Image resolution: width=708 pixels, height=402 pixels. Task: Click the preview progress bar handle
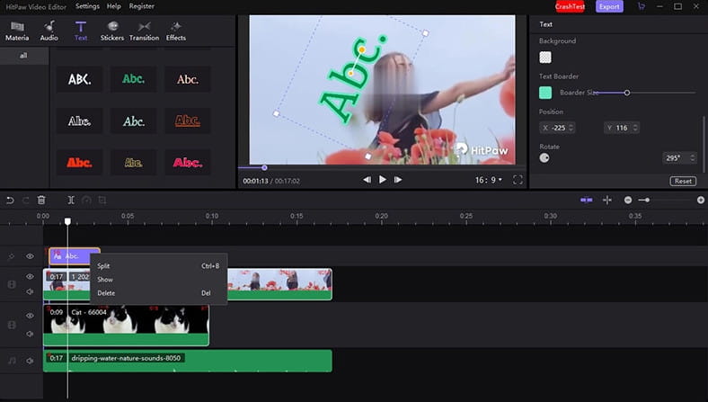(264, 168)
